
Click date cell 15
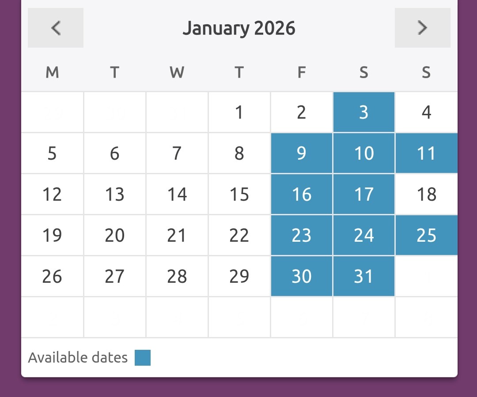coord(239,195)
